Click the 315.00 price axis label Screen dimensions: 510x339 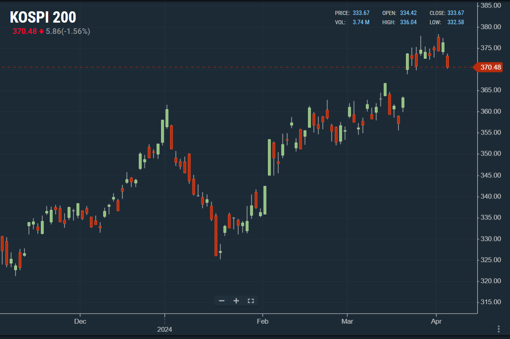[x=491, y=302]
